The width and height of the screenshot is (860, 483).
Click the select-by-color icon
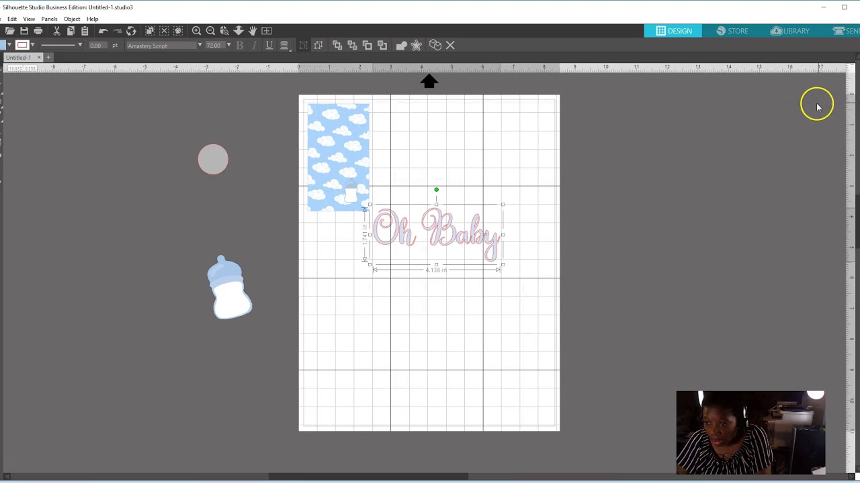point(178,31)
